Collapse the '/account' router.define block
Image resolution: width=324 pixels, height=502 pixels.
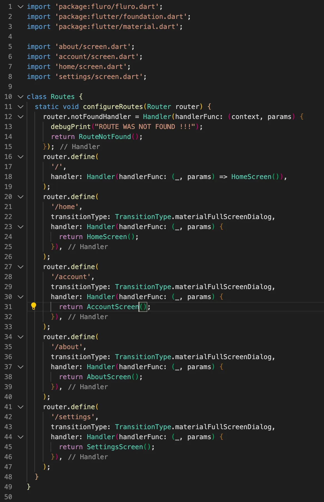[x=21, y=267]
